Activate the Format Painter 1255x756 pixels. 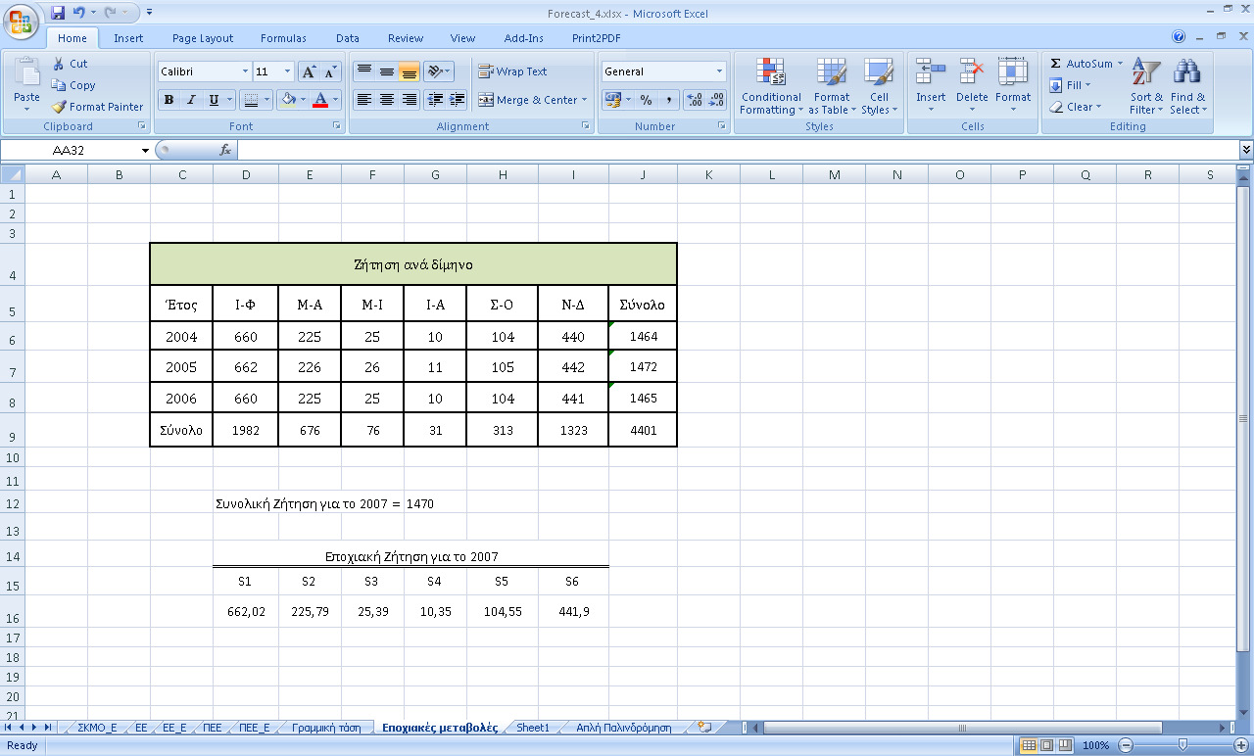[x=97, y=107]
